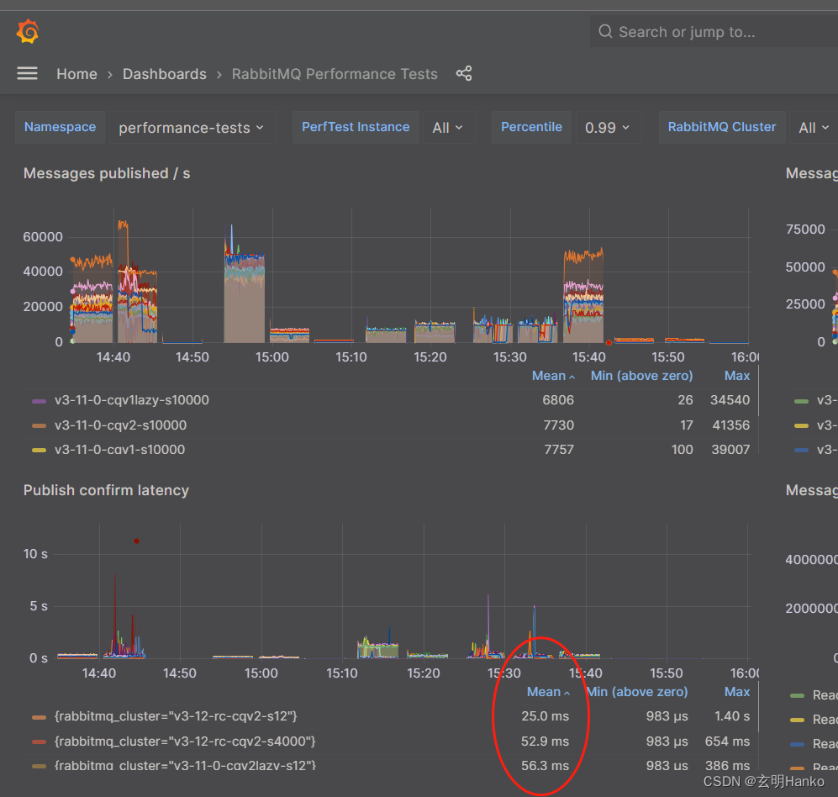Viewport: 838px width, 797px height.
Task: Open Dashboards breadcrumb link
Action: (165, 74)
